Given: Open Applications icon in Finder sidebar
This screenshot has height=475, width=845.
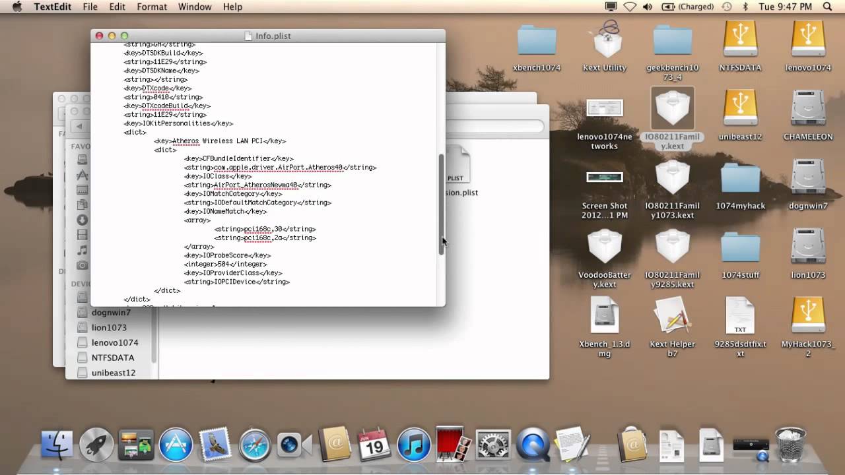Looking at the screenshot, I should pos(83,175).
